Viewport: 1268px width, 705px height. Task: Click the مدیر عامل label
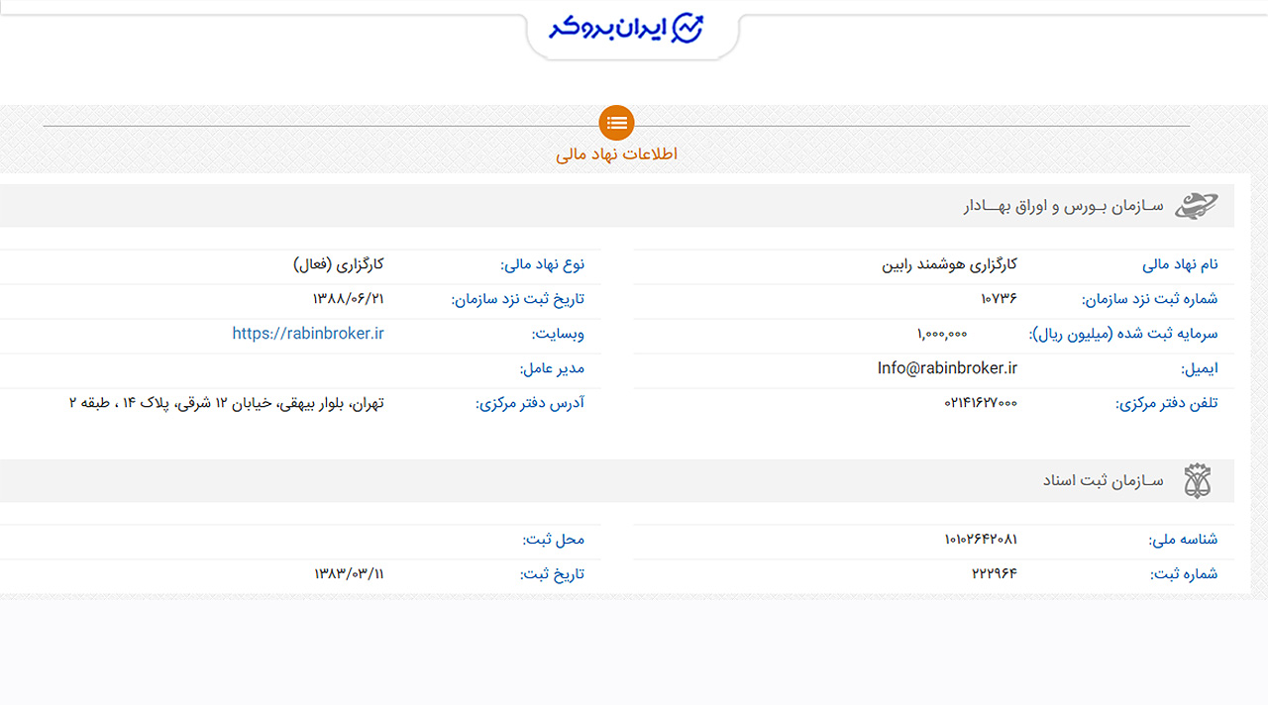coord(552,368)
